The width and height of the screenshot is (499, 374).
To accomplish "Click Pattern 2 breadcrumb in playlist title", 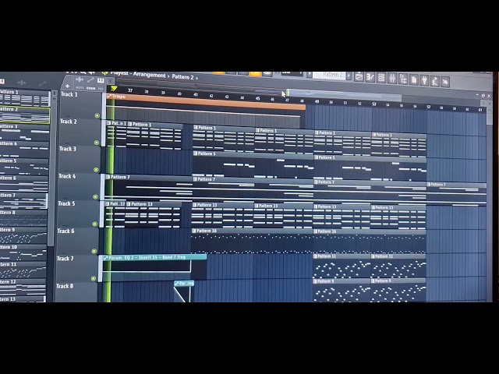I will pos(182,76).
